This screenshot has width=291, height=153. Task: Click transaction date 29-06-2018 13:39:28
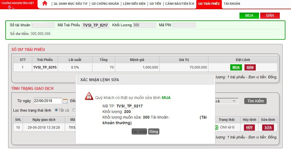click(44, 128)
